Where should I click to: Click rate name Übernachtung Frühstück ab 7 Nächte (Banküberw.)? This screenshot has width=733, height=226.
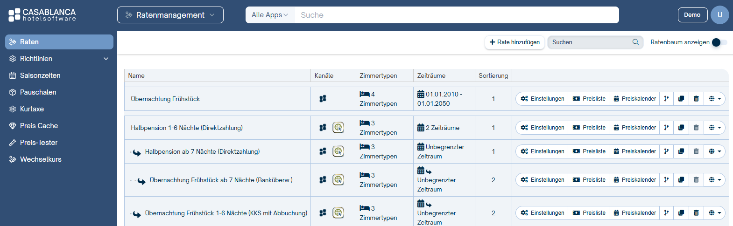click(x=221, y=180)
